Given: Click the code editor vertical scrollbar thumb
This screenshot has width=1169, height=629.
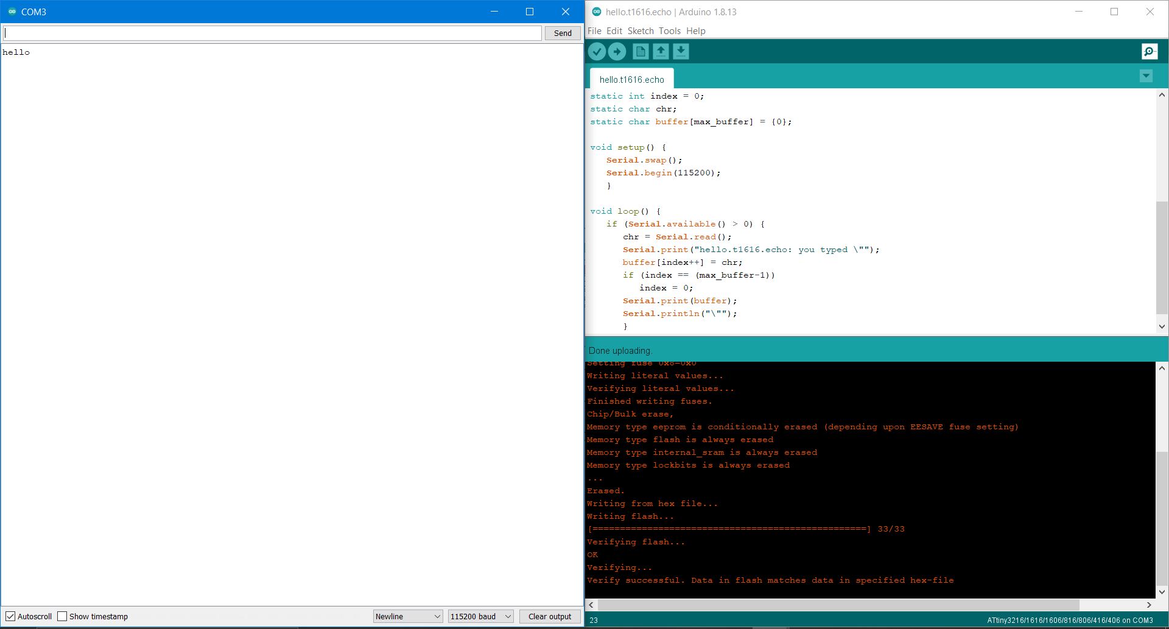Looking at the screenshot, I should (1162, 258).
